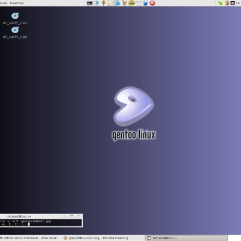Select the UT_GOTY_CD1 desktop icon
The height and width of the screenshot is (241, 241).
point(15,19)
